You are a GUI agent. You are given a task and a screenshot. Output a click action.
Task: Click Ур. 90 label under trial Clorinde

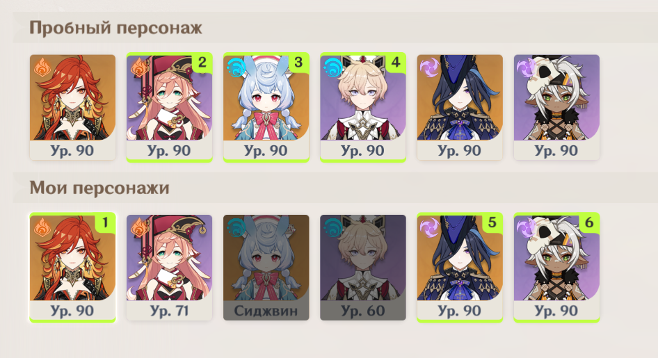tap(460, 150)
